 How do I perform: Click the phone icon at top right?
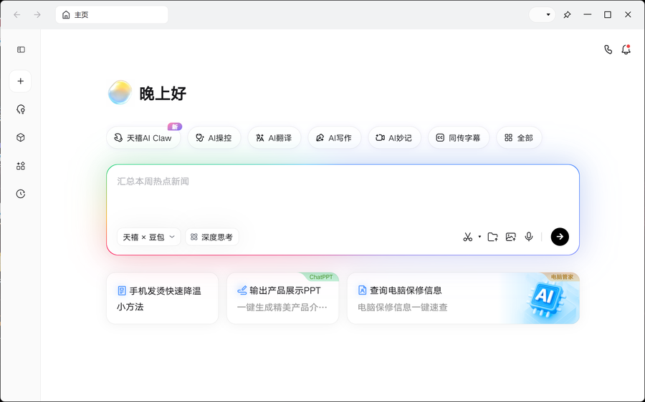[x=608, y=50]
